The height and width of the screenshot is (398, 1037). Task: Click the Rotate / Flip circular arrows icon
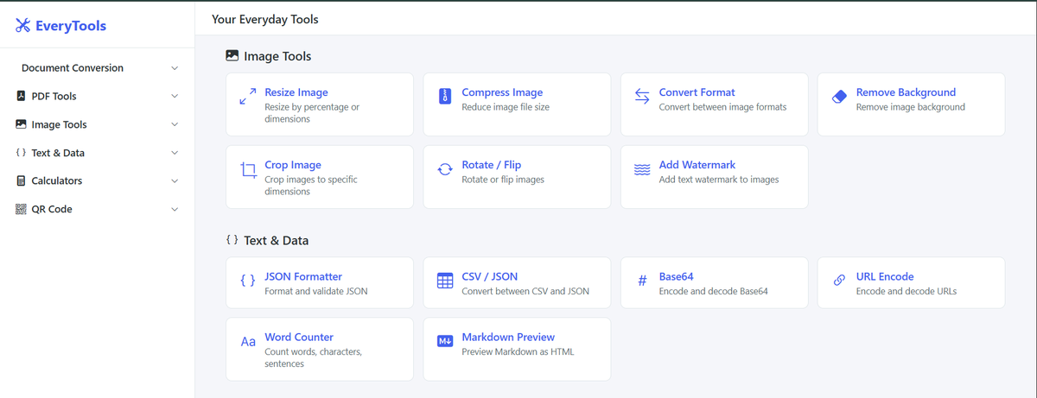(x=445, y=169)
